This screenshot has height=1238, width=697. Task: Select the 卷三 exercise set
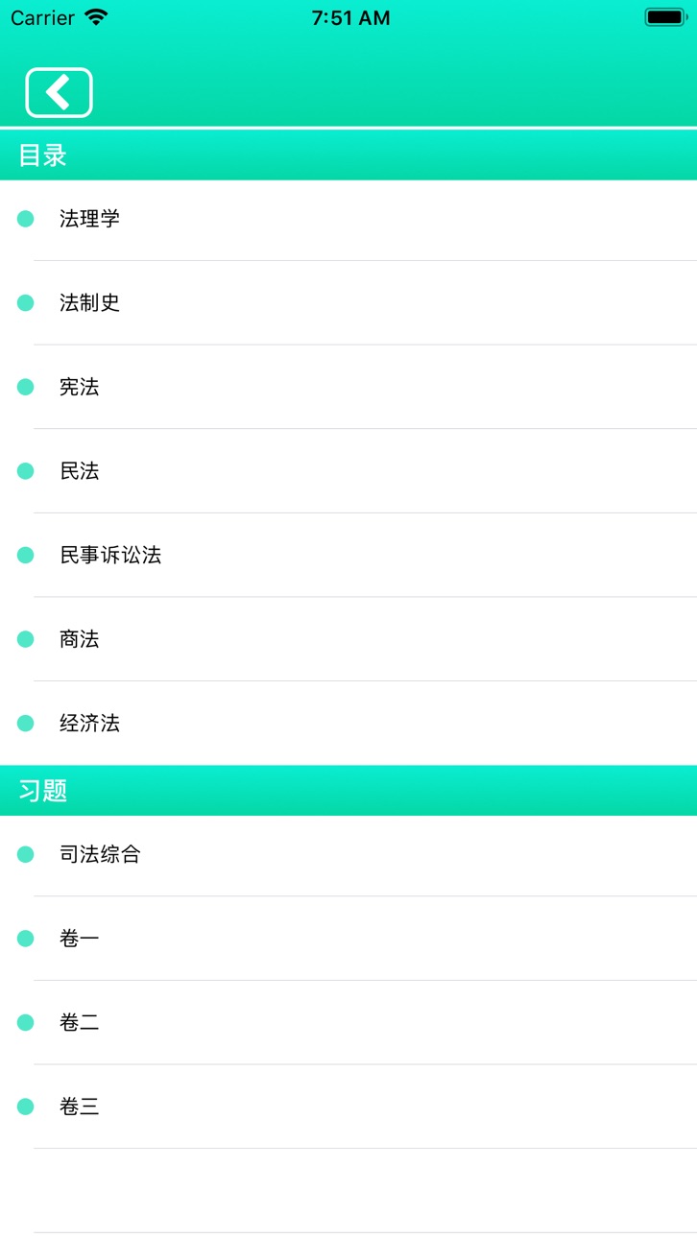pos(348,1107)
